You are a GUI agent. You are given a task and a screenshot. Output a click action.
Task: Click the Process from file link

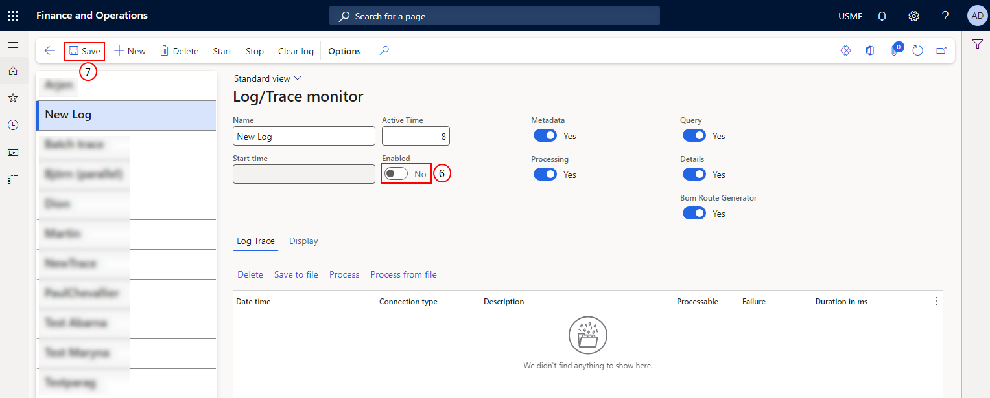pos(403,274)
